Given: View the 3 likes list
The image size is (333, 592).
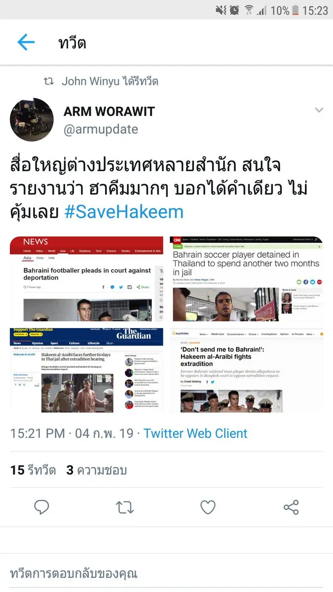Looking at the screenshot, I should click(97, 470).
